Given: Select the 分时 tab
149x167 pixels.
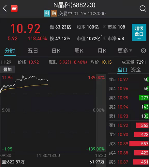Looking at the screenshot, I should [x=10, y=51].
